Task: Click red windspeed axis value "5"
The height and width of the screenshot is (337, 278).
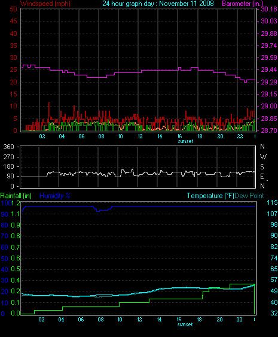Action: 15,119
